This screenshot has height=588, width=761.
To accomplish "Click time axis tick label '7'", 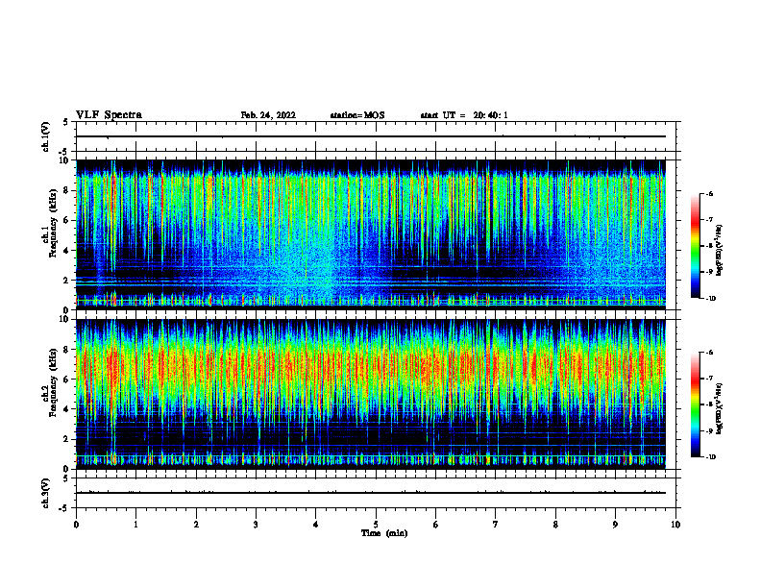I will click(x=496, y=525).
